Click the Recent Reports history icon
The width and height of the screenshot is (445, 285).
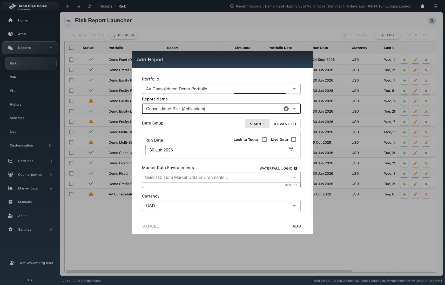(x=232, y=6)
